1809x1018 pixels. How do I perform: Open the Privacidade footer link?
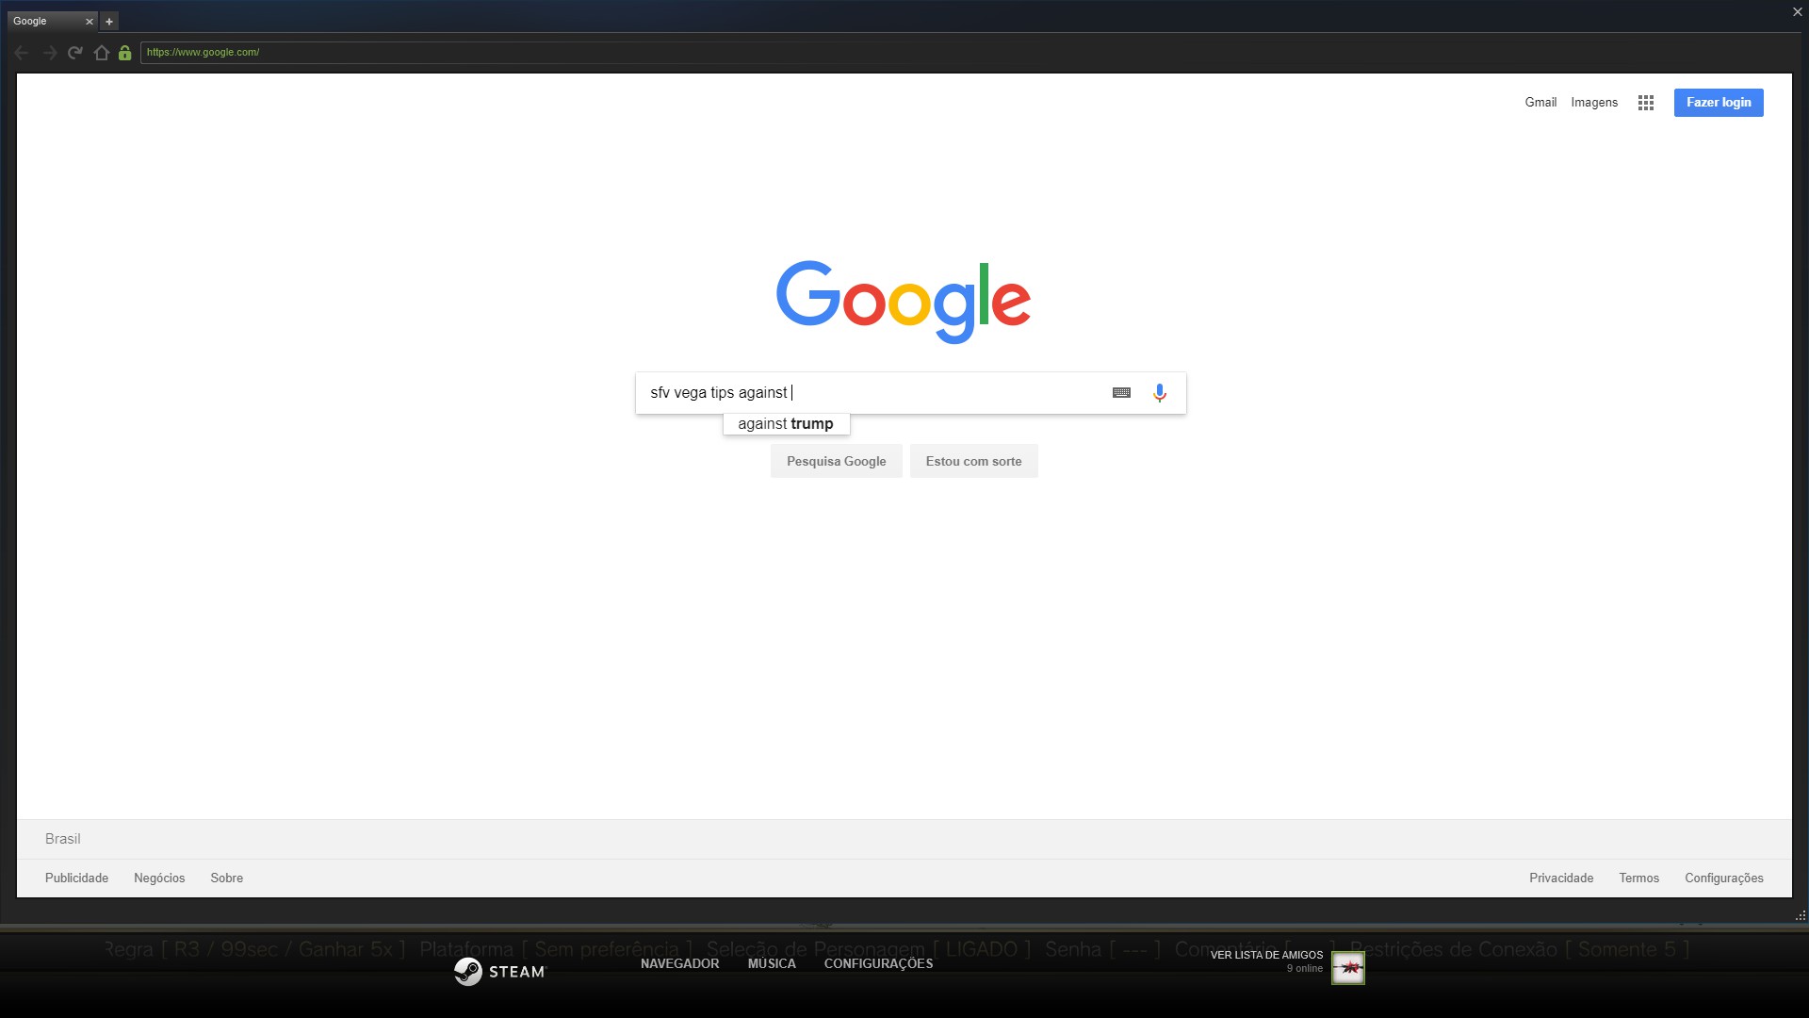click(x=1561, y=878)
